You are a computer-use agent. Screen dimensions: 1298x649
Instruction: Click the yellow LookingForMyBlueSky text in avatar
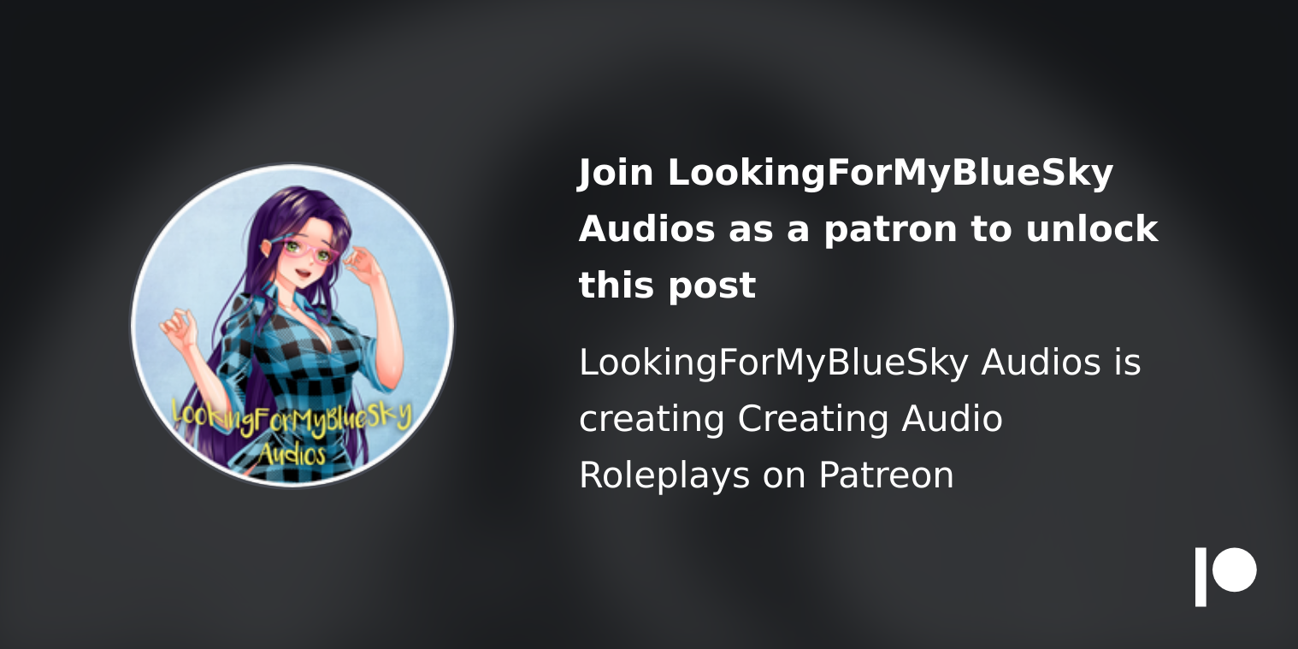[x=292, y=416]
